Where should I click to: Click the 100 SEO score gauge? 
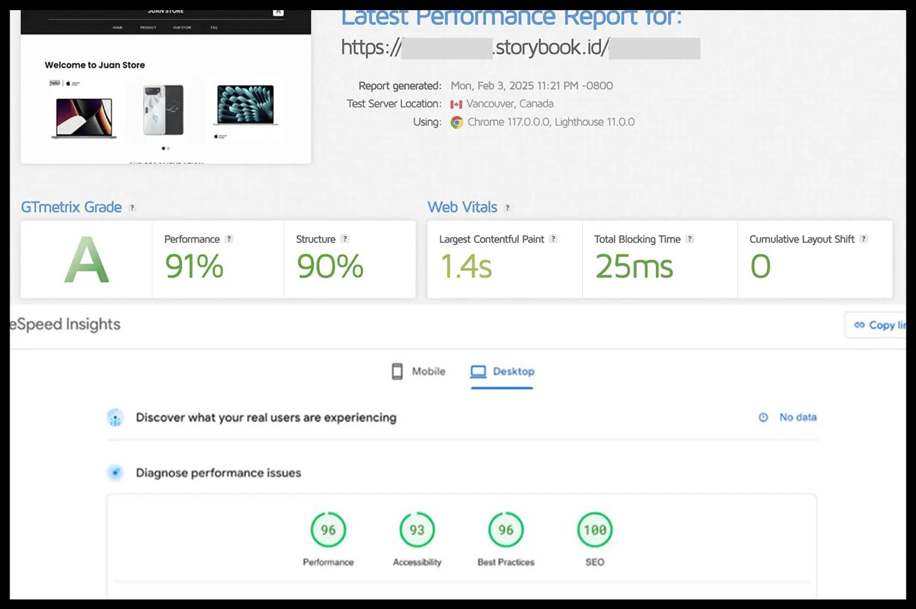click(x=595, y=530)
